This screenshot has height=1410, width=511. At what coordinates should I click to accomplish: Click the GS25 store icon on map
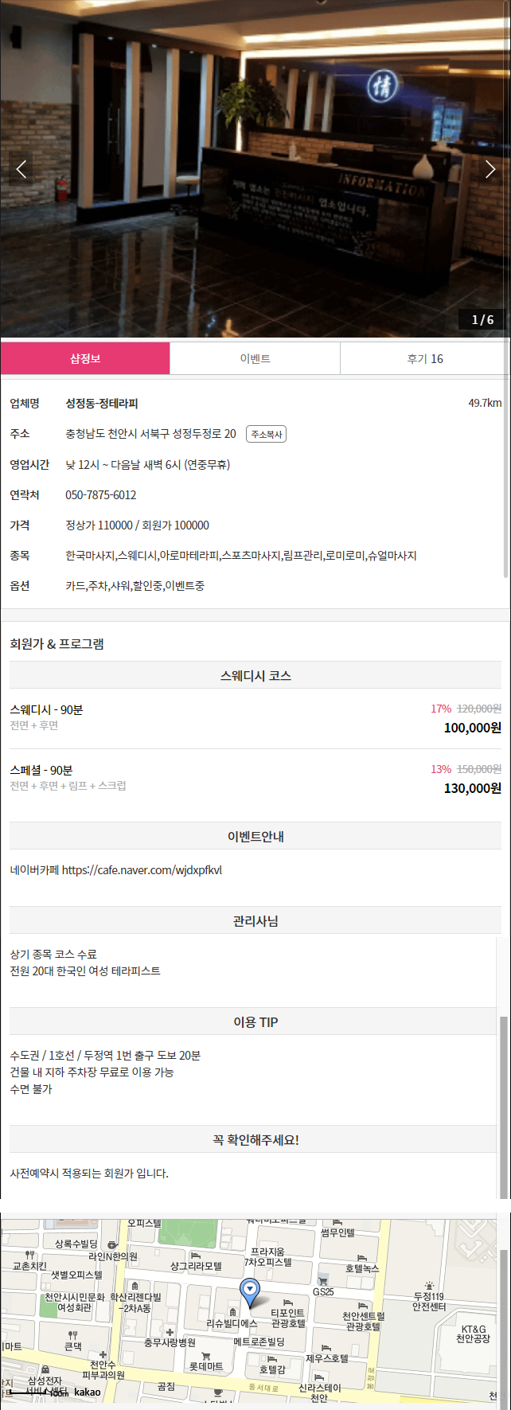click(x=323, y=1279)
